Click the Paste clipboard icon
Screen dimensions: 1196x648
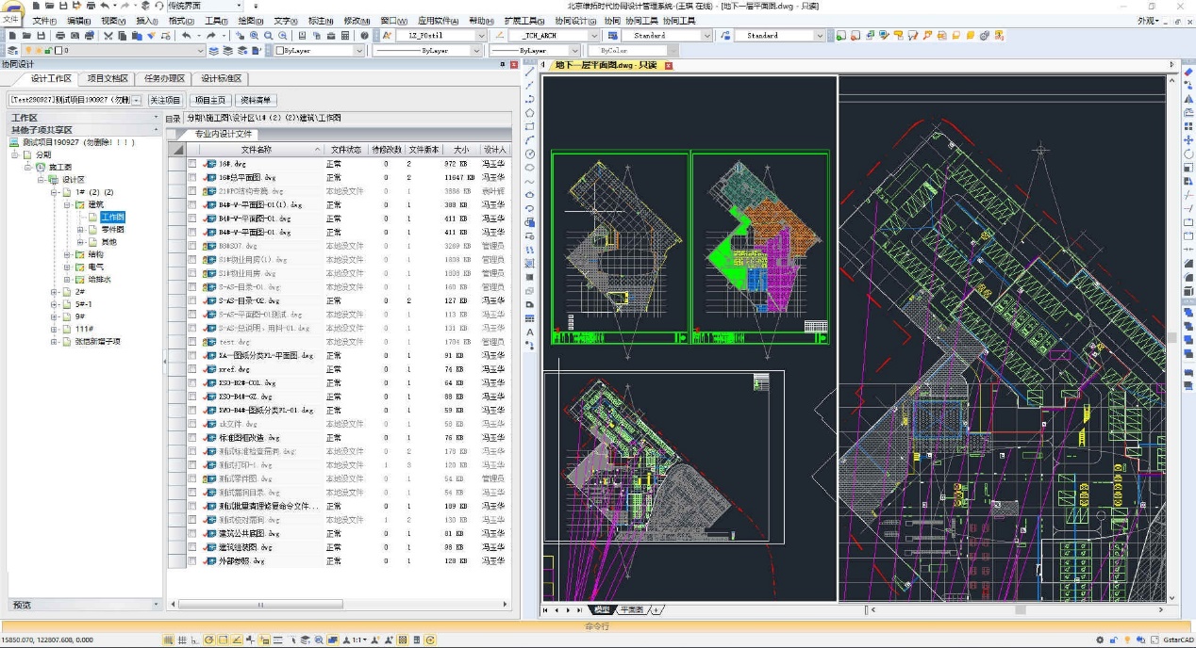click(x=137, y=36)
